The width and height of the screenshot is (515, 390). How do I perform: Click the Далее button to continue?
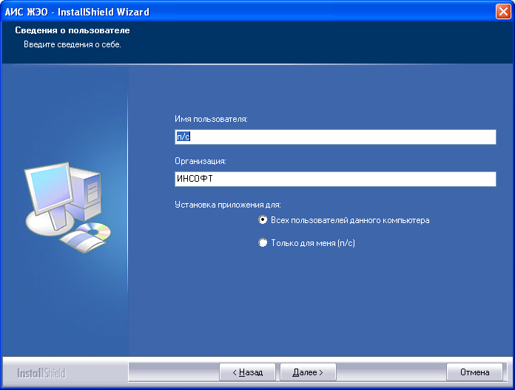[308, 372]
